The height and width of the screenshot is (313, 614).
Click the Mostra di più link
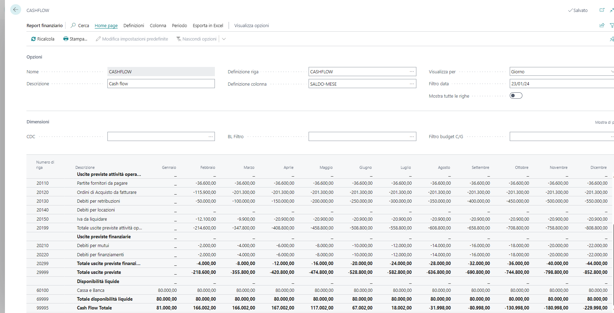[604, 122]
